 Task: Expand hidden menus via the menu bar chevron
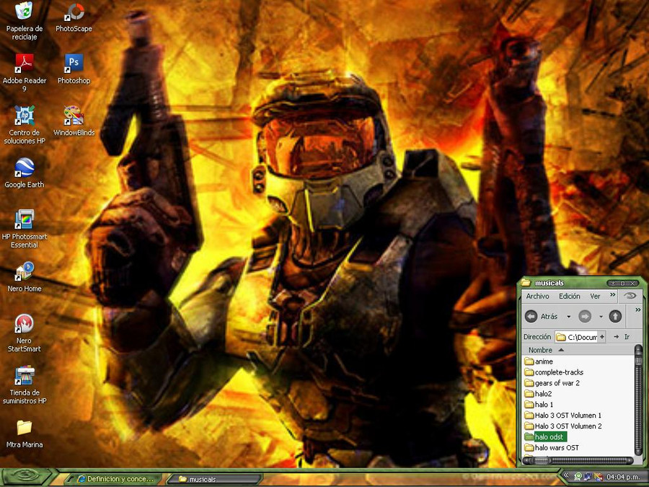pos(612,295)
